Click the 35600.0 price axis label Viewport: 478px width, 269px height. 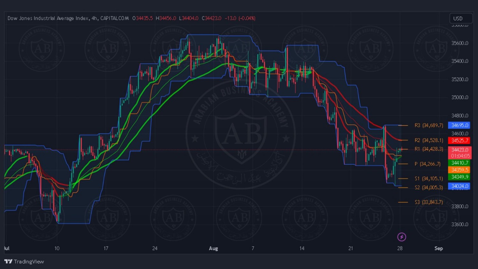point(460,43)
